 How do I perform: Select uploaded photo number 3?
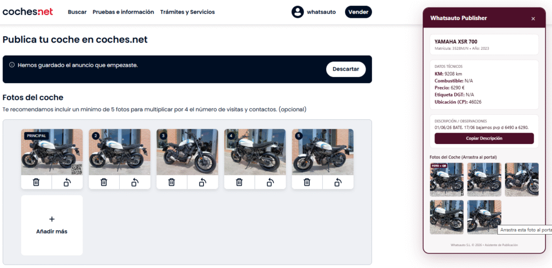(187, 152)
